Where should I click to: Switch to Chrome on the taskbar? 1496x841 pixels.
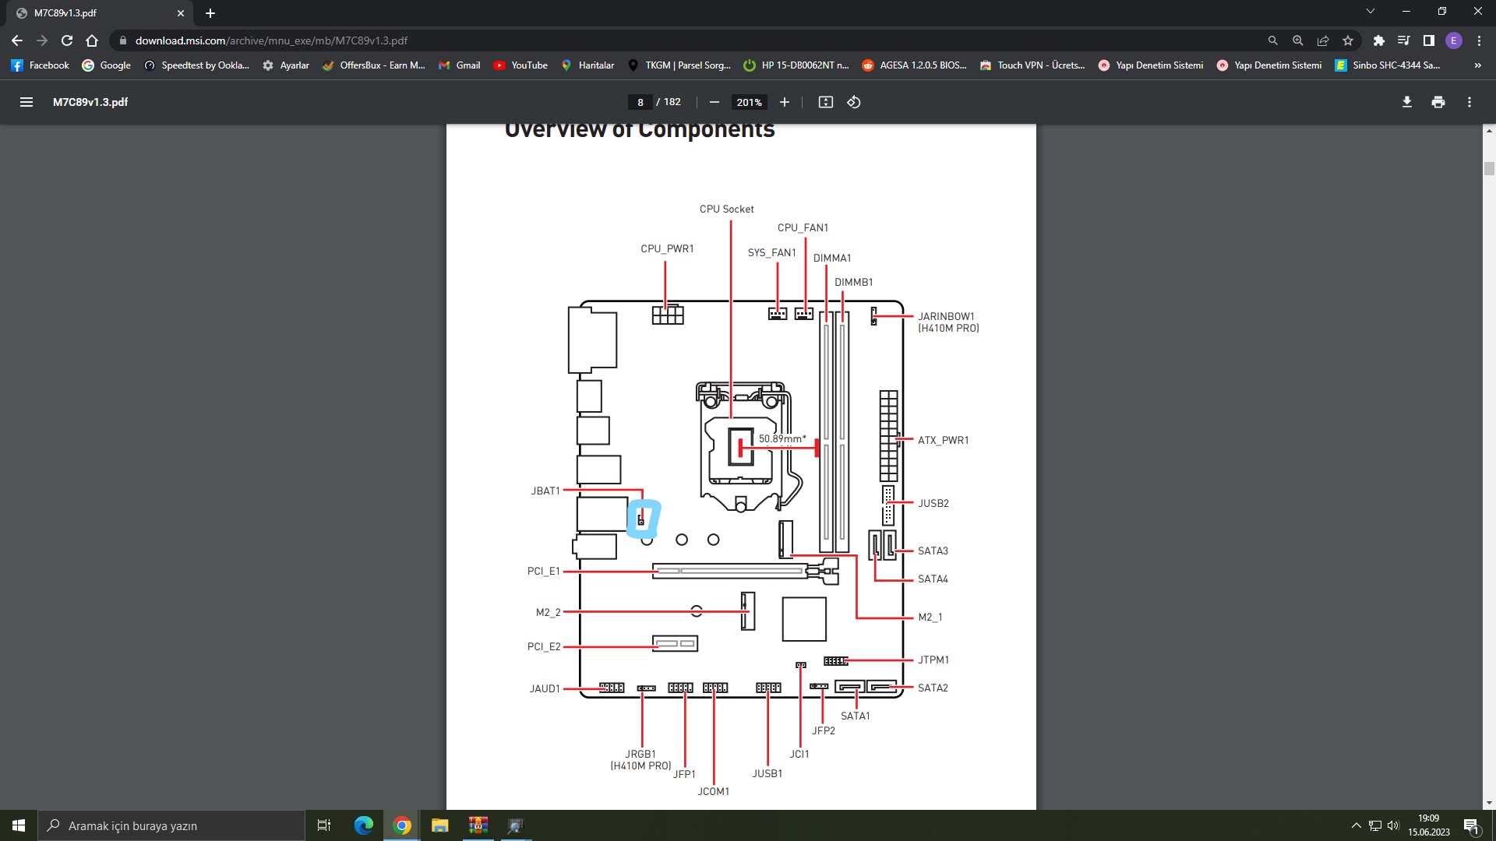[402, 825]
